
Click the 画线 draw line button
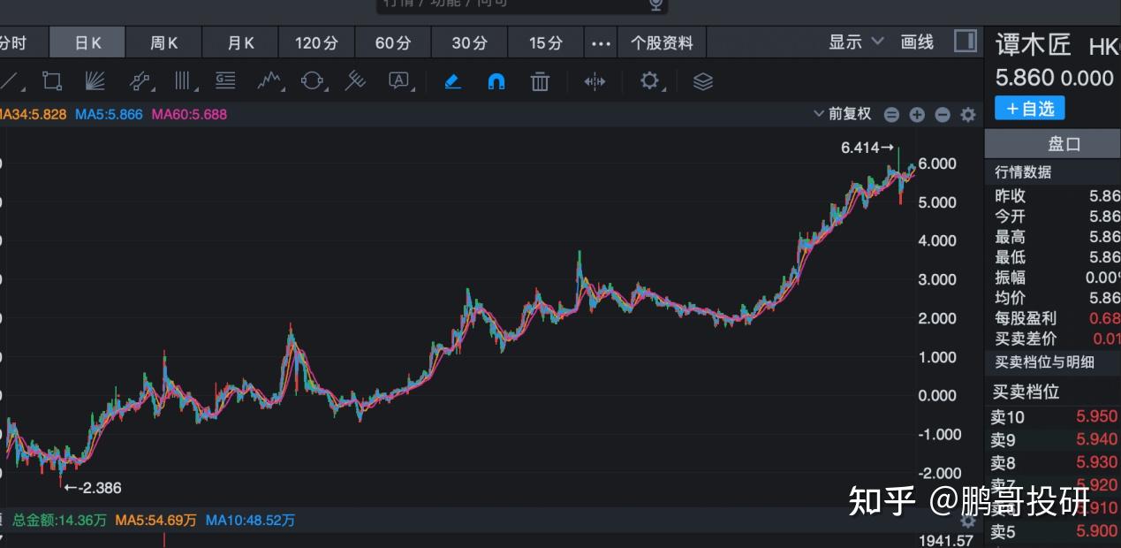point(916,42)
